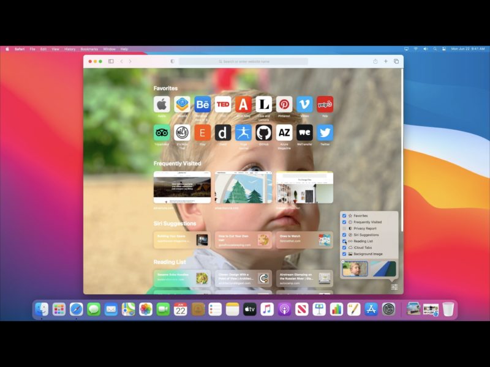The height and width of the screenshot is (367, 490).
Task: Click the Safari page vertical scrollbar
Action: click(x=402, y=150)
